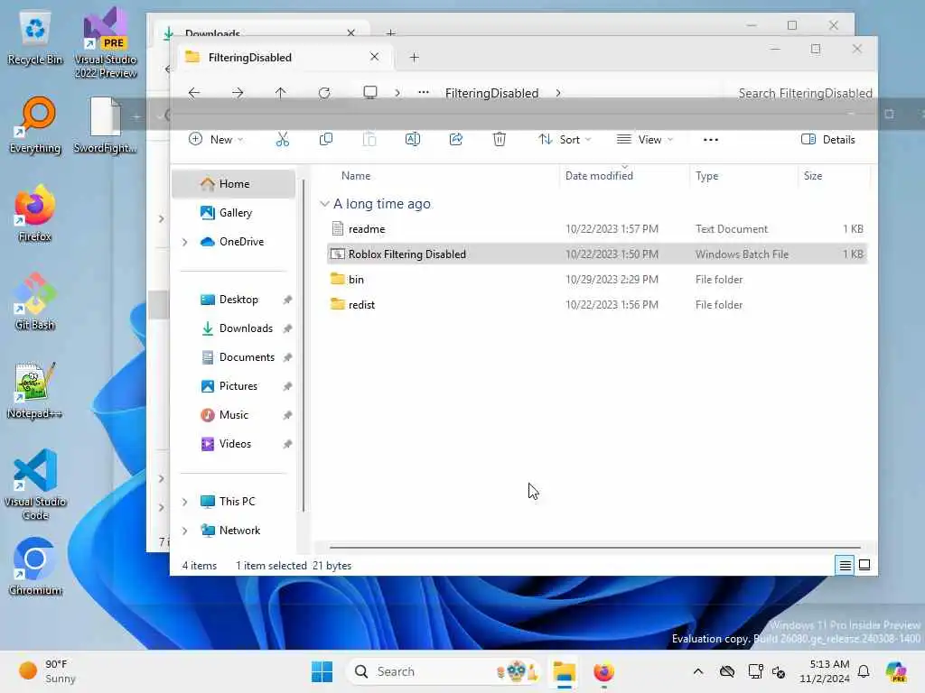Switch to details list view layout
This screenshot has width=925, height=693.
pyautogui.click(x=845, y=565)
